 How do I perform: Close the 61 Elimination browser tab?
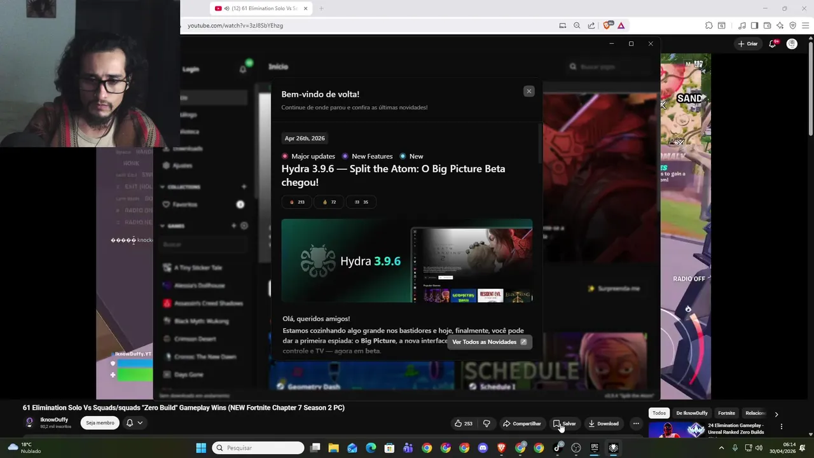pyautogui.click(x=305, y=8)
